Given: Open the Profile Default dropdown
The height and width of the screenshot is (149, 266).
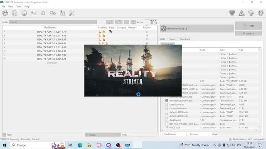Looking at the screenshot, I should 53,22.
